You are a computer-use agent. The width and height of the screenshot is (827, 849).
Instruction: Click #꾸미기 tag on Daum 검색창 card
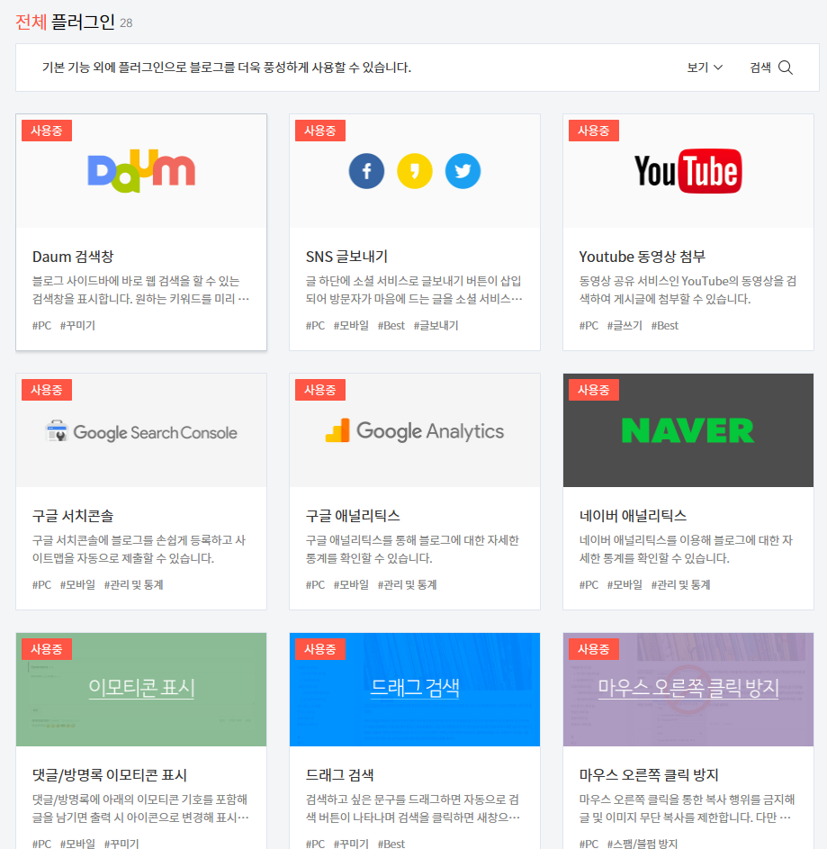[x=77, y=325]
